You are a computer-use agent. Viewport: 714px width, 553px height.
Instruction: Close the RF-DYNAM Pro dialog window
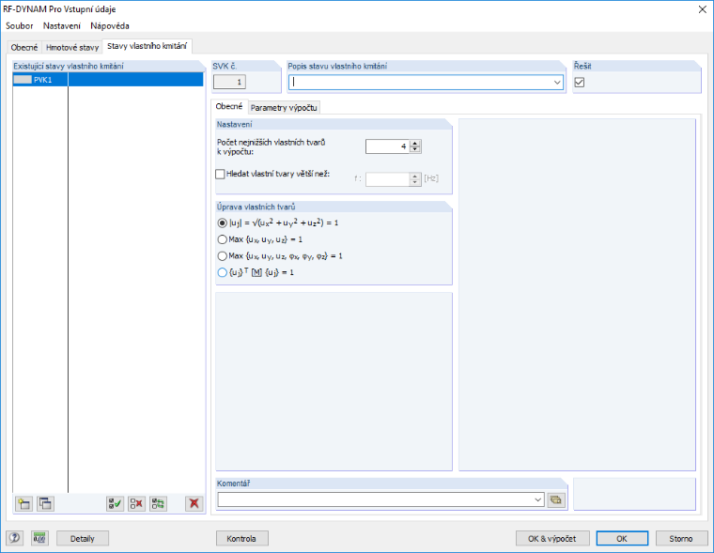702,9
